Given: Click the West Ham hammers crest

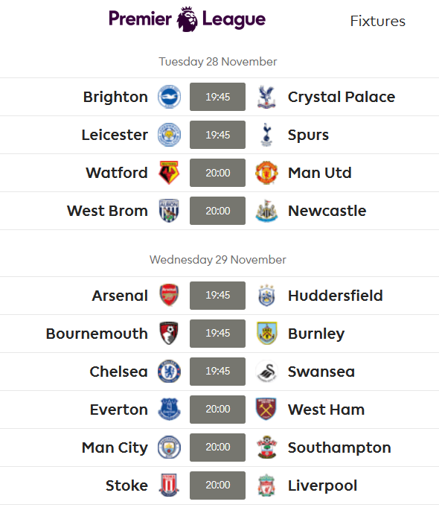Looking at the screenshot, I should pos(266,410).
